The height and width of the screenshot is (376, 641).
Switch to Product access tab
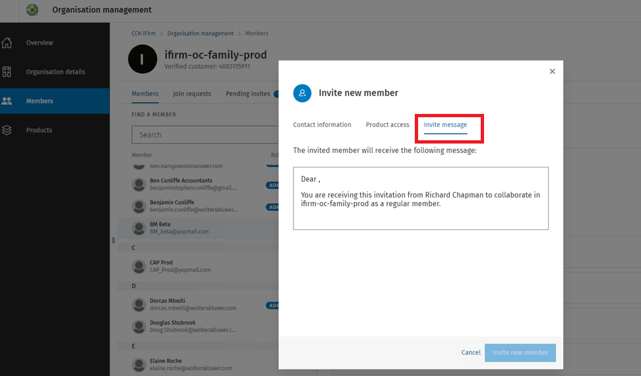(388, 125)
